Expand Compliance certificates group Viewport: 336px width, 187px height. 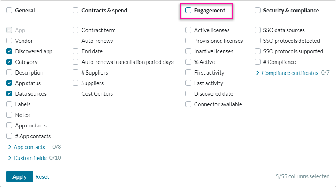coord(289,73)
